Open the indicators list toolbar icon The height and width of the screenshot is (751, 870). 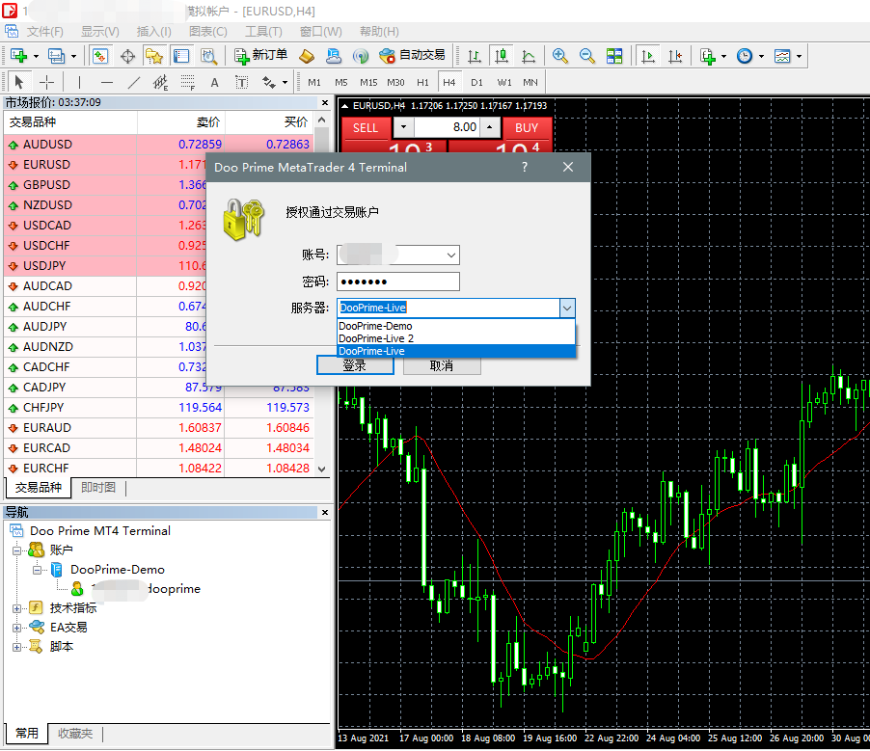708,56
